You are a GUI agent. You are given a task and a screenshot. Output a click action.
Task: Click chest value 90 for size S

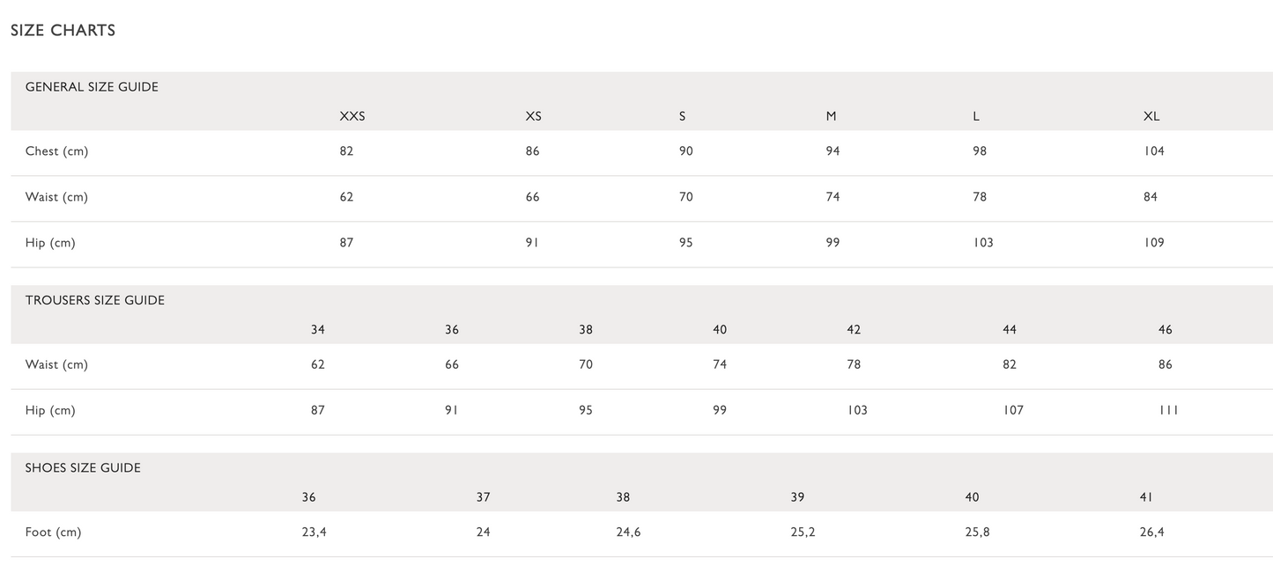(x=685, y=151)
